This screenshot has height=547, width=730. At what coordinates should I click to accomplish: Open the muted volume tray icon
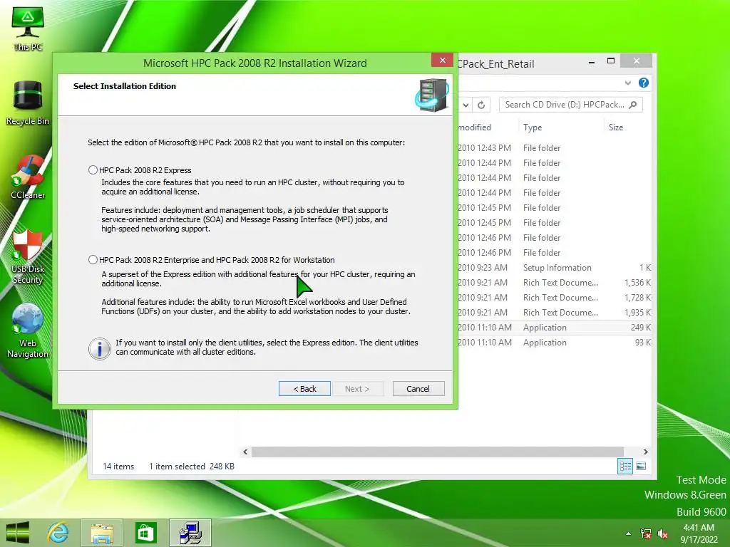(x=662, y=533)
